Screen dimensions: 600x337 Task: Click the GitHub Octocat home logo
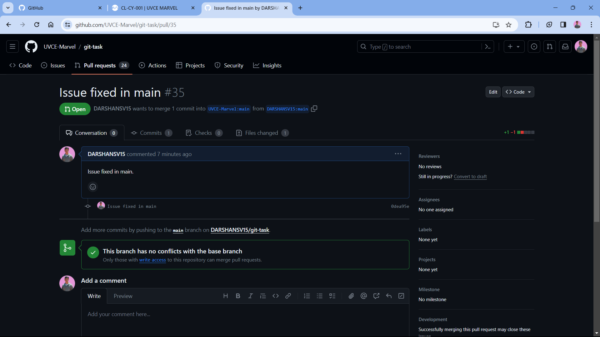pos(31,47)
